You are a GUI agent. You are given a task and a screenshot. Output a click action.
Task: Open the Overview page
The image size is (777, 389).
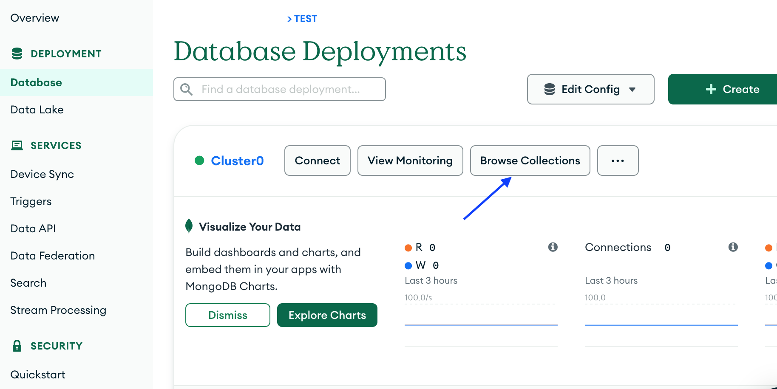point(35,18)
